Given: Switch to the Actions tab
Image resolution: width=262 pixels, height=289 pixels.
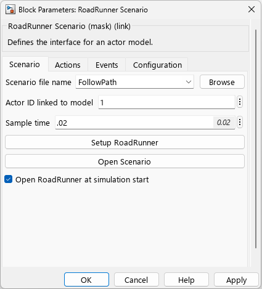Looking at the screenshot, I should (68, 65).
